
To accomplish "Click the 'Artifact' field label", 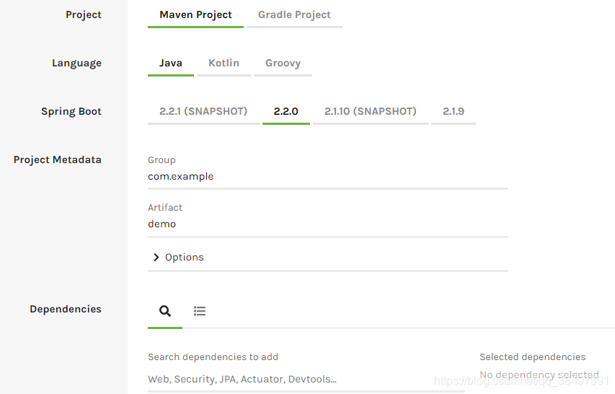I will click(x=165, y=208).
